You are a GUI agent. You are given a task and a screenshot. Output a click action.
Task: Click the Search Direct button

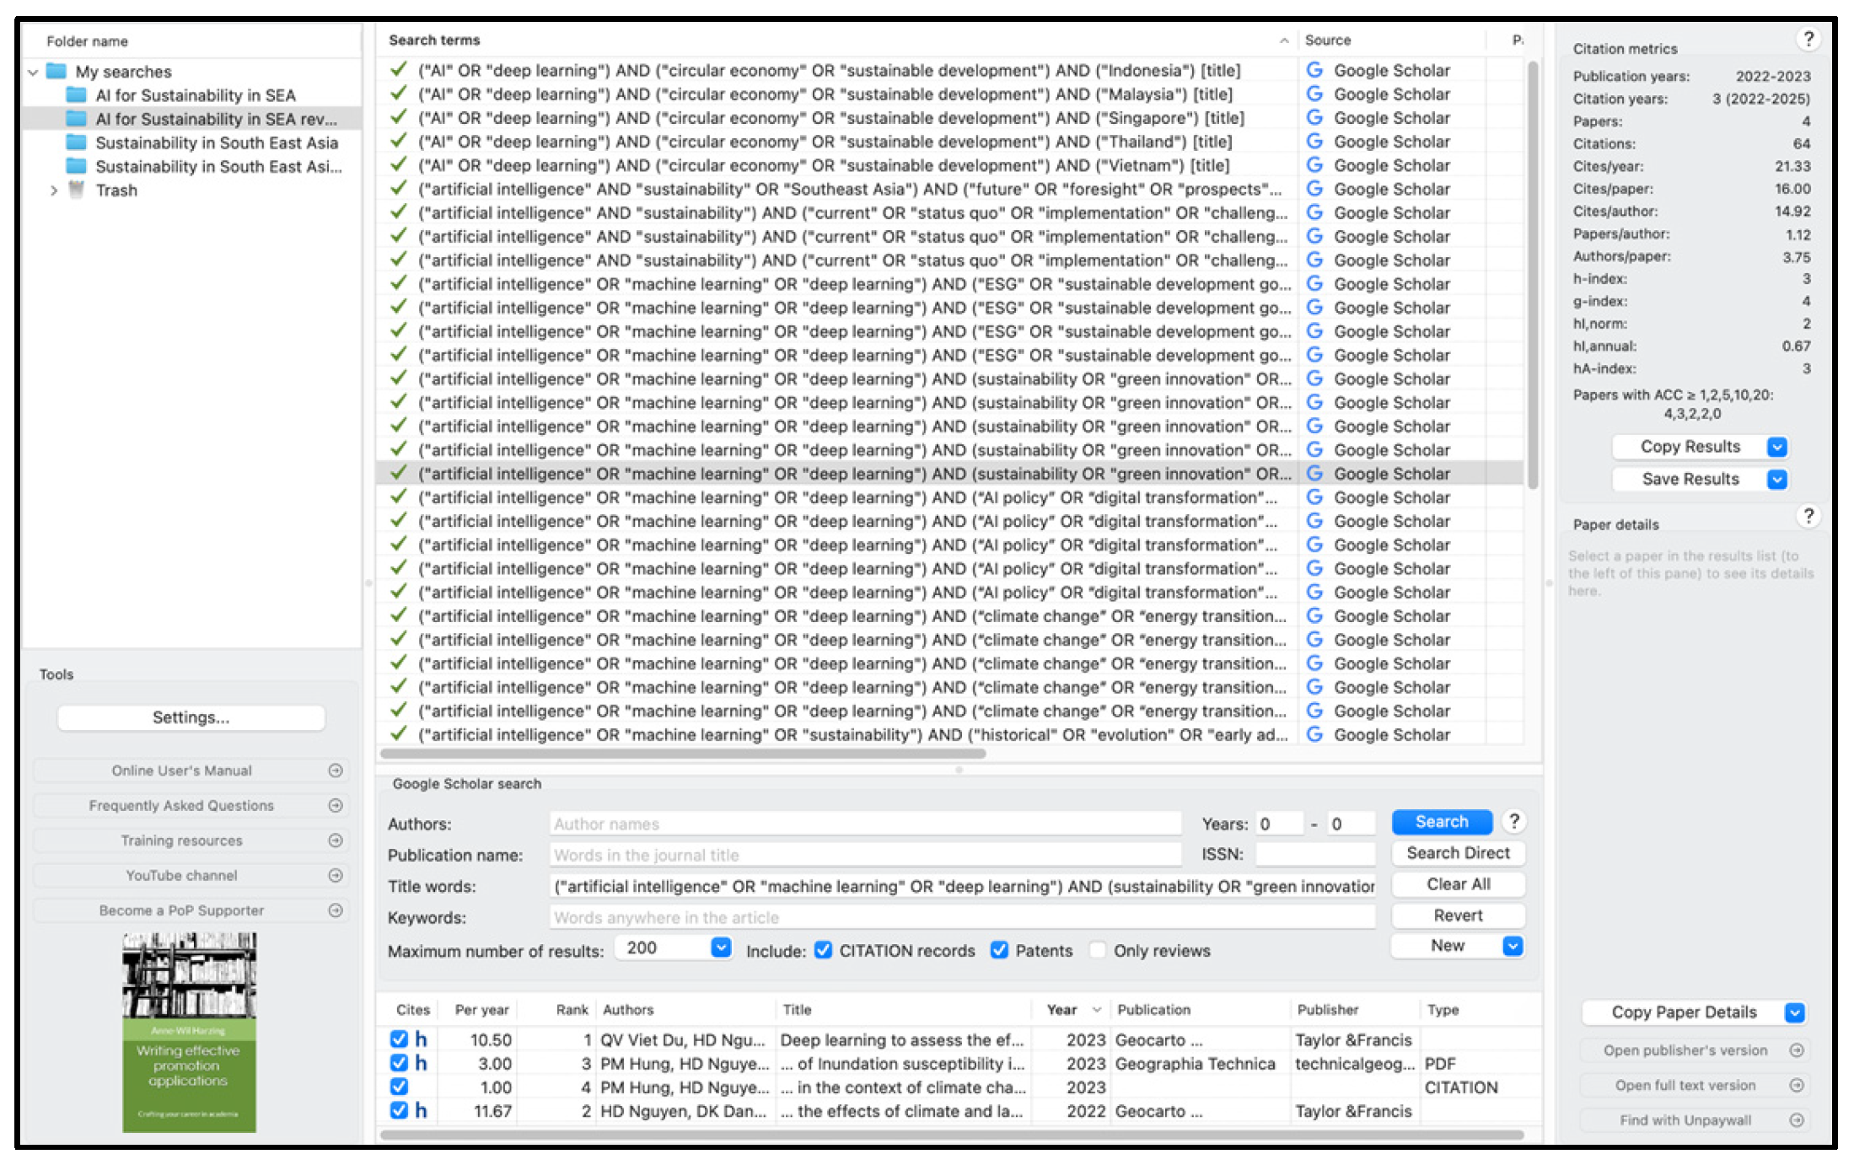click(1458, 853)
